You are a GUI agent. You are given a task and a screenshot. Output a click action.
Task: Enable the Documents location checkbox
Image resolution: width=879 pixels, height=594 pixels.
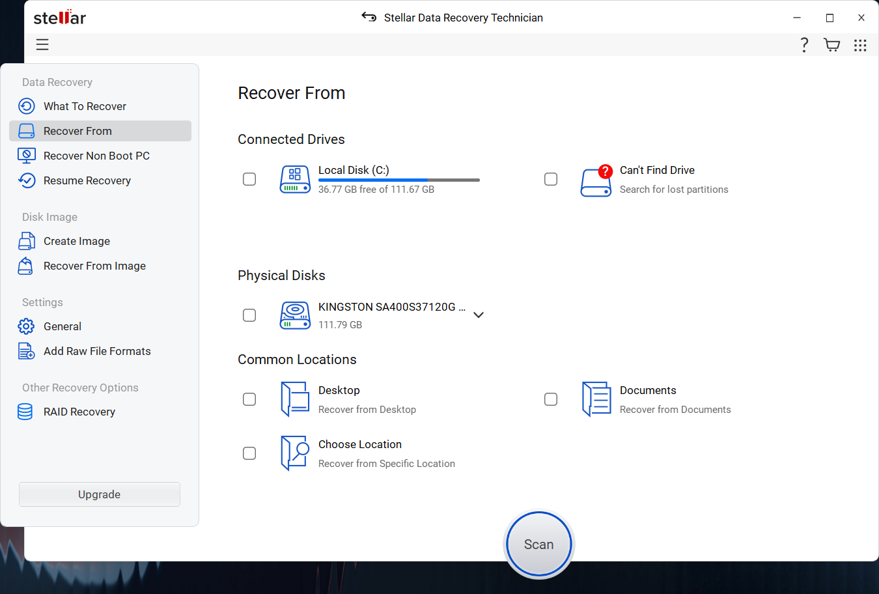pos(551,399)
